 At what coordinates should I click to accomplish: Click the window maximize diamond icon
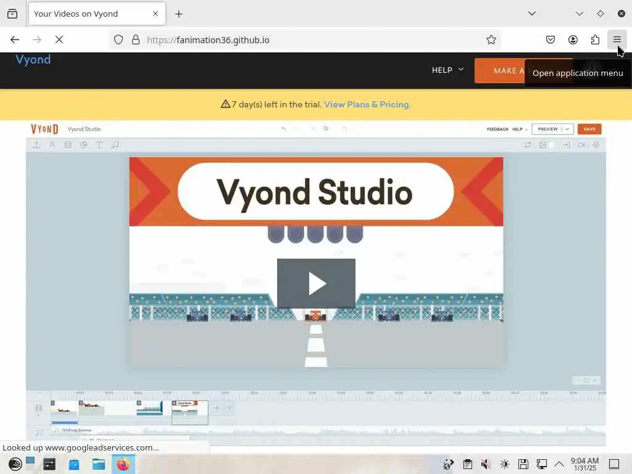coord(600,14)
